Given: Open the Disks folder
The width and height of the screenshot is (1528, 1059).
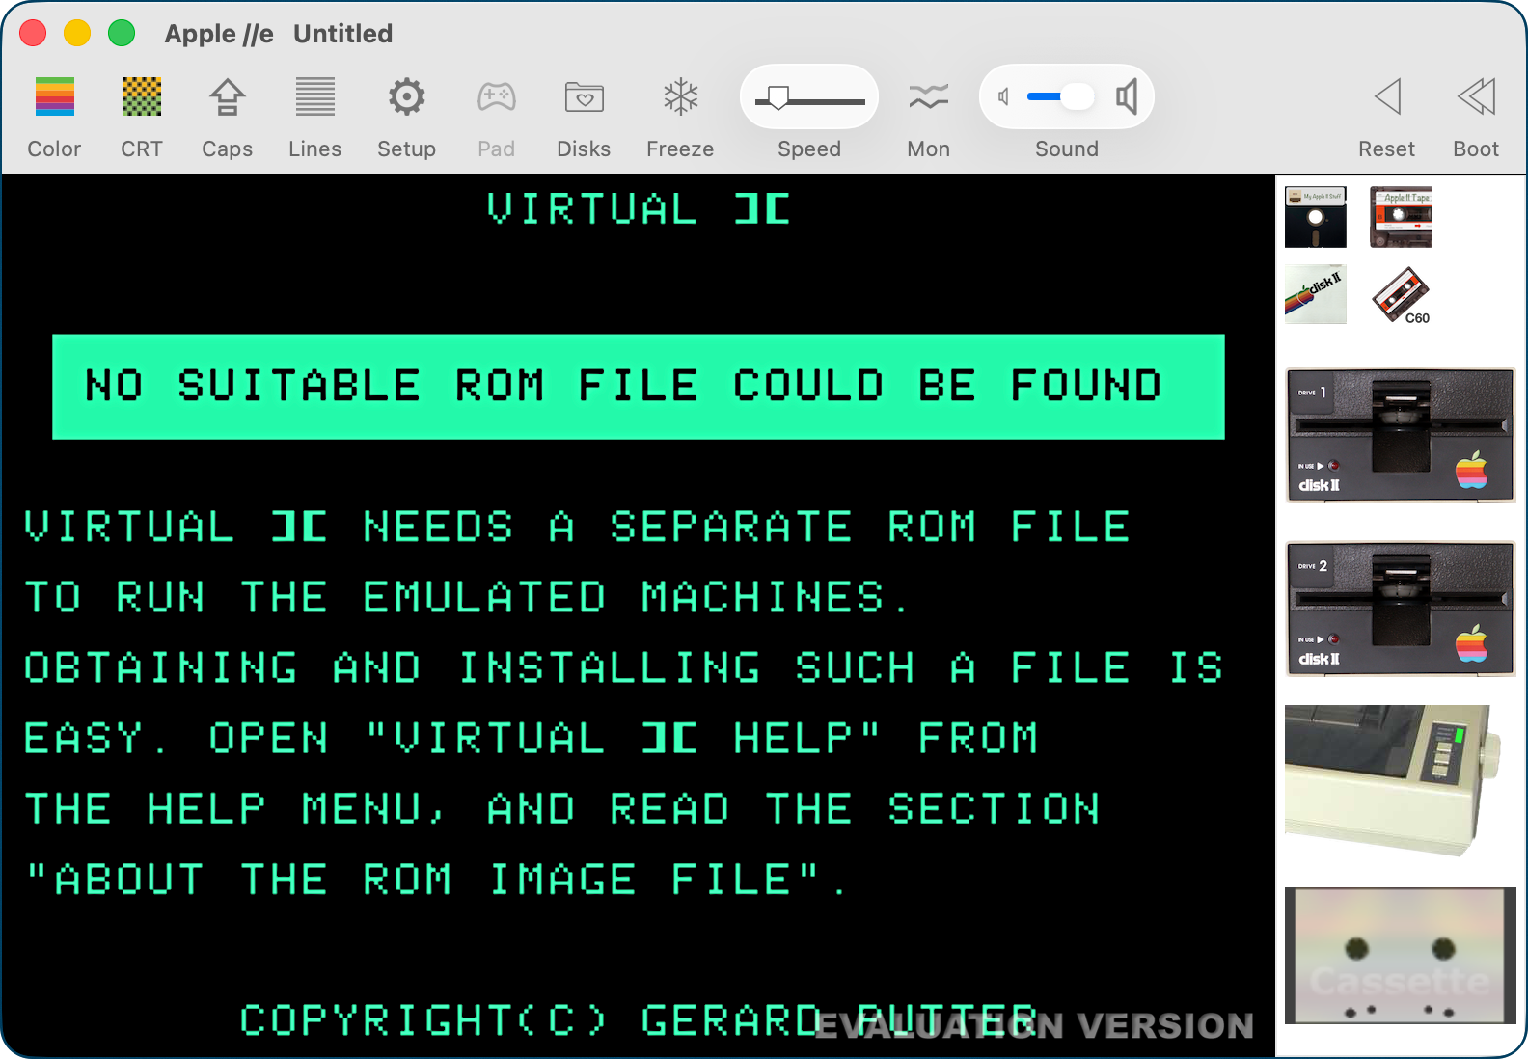Looking at the screenshot, I should [584, 96].
